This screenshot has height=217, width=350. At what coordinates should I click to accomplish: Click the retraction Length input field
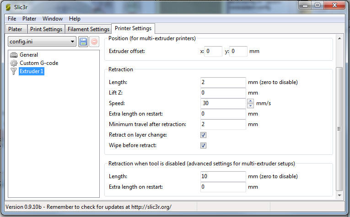(223, 82)
